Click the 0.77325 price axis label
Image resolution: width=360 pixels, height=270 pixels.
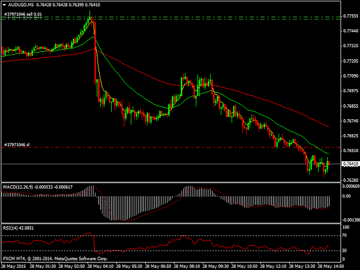351,46
